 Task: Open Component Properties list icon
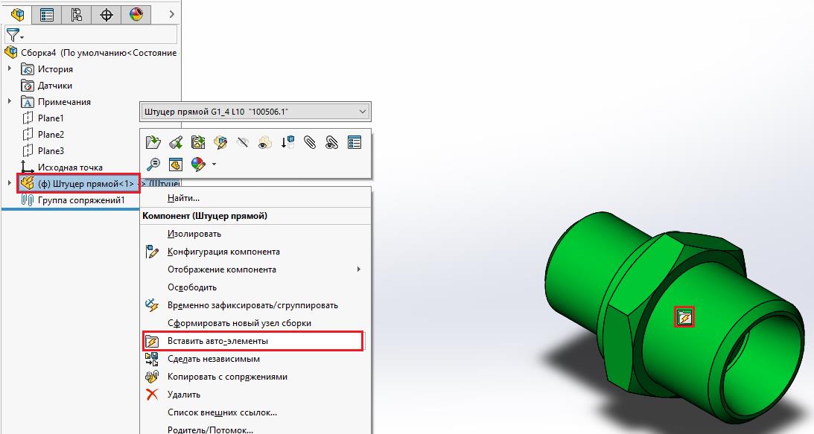tap(354, 142)
